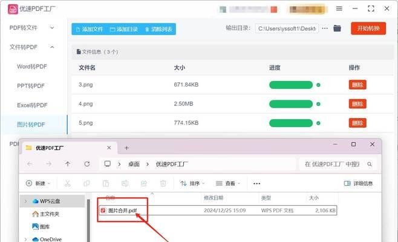The height and width of the screenshot is (242, 398).
Task: Close the 优速PDF工厂 Explorer tab
Action: click(109, 148)
